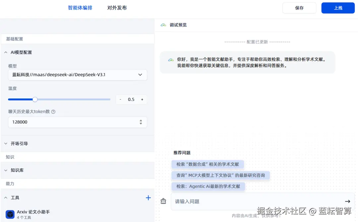Decrease temperature with the minus button
This screenshot has height=222, width=358.
pyautogui.click(x=120, y=99)
